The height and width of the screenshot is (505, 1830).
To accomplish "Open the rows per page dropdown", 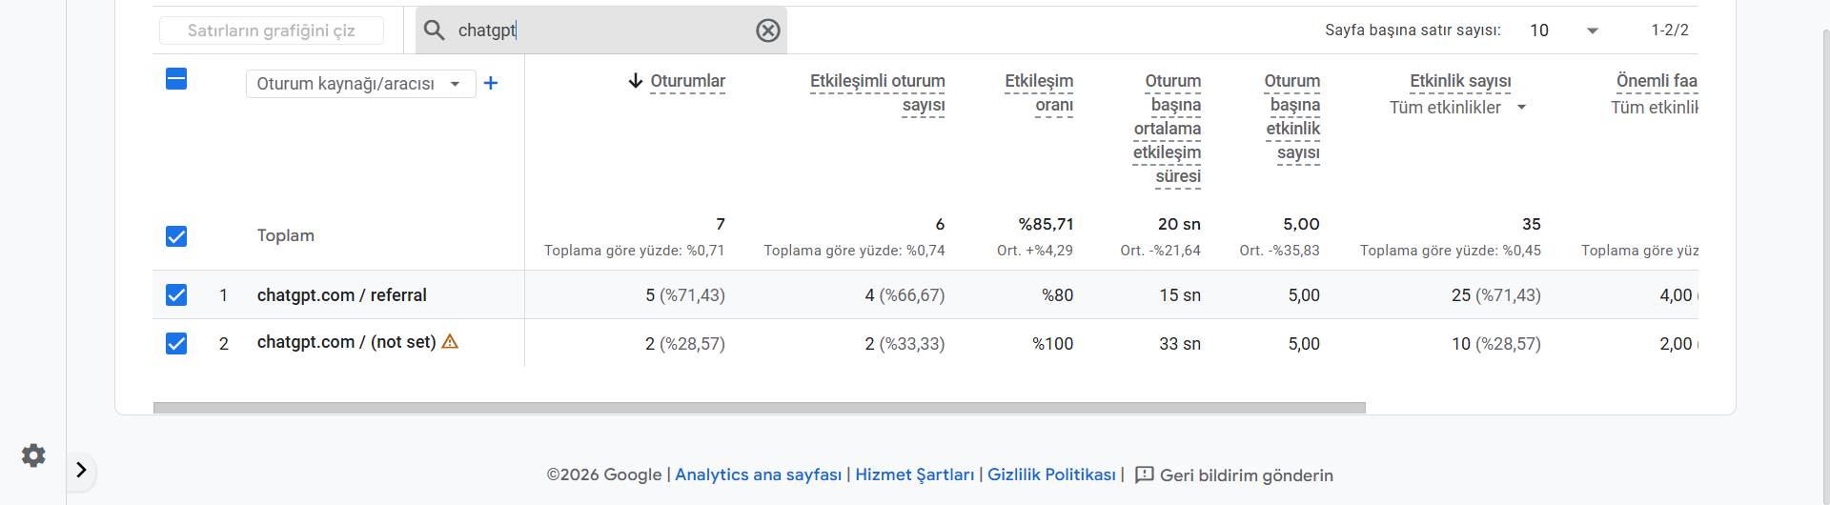I will (1563, 30).
